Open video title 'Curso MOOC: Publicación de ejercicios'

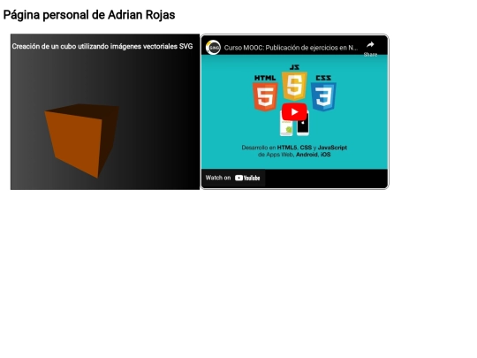pyautogui.click(x=291, y=48)
